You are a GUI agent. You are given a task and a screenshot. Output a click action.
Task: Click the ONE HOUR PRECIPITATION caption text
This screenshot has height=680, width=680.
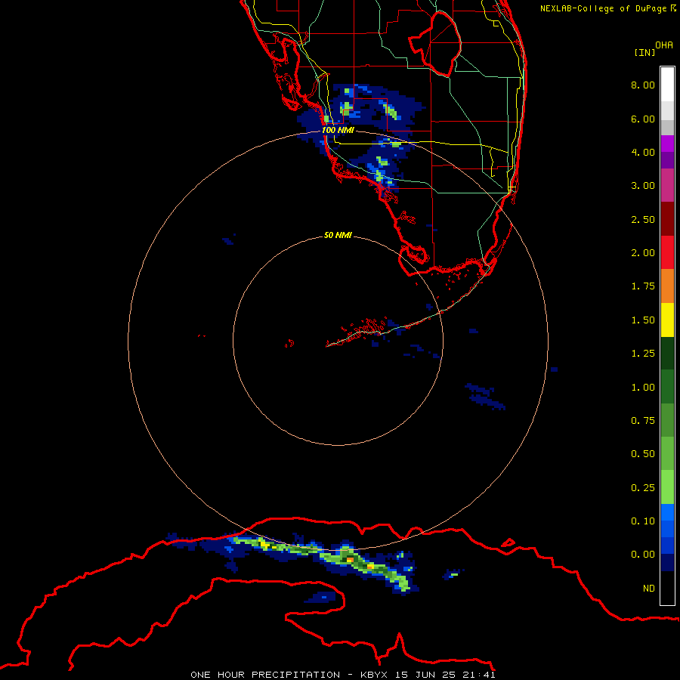[x=265, y=675]
